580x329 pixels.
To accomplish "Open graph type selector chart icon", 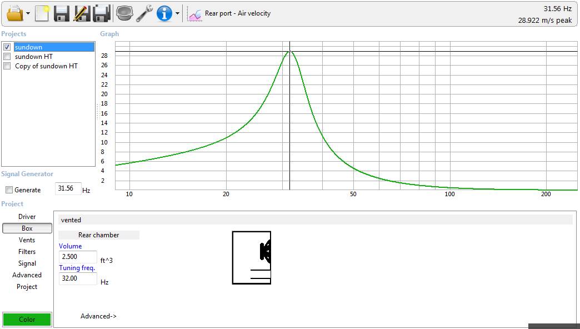I will tap(194, 14).
